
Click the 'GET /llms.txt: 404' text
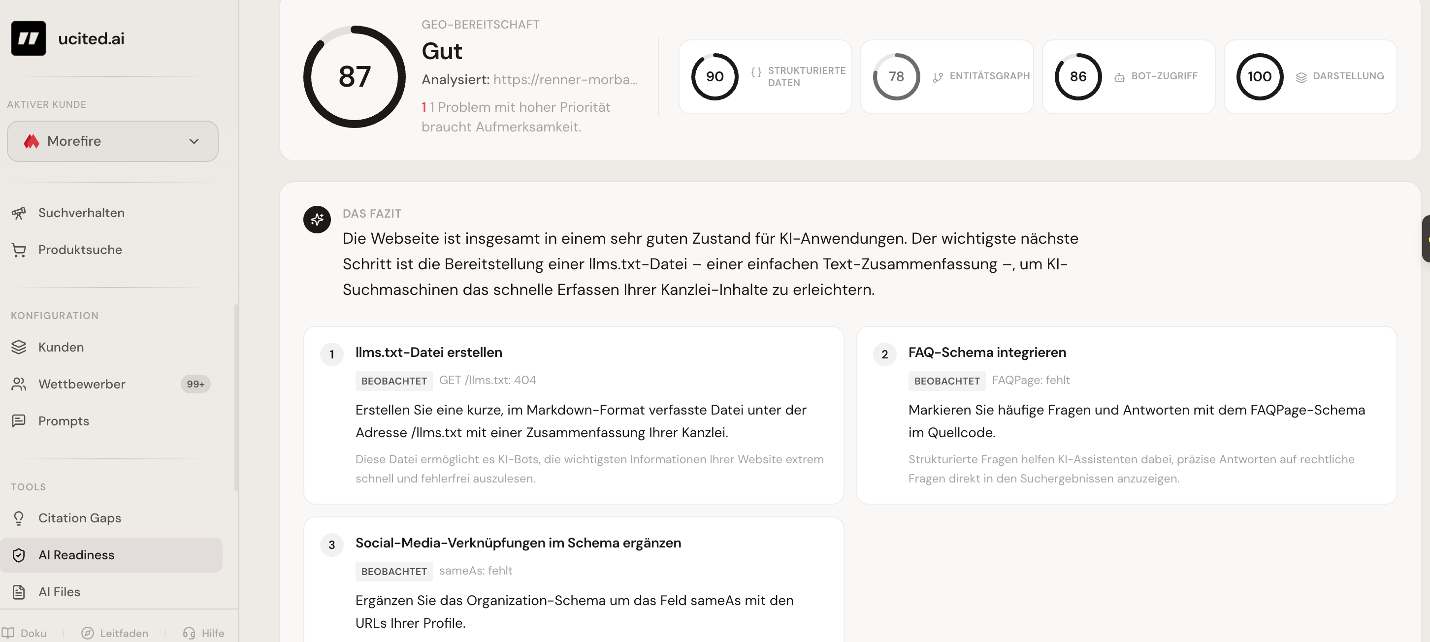pyautogui.click(x=487, y=380)
